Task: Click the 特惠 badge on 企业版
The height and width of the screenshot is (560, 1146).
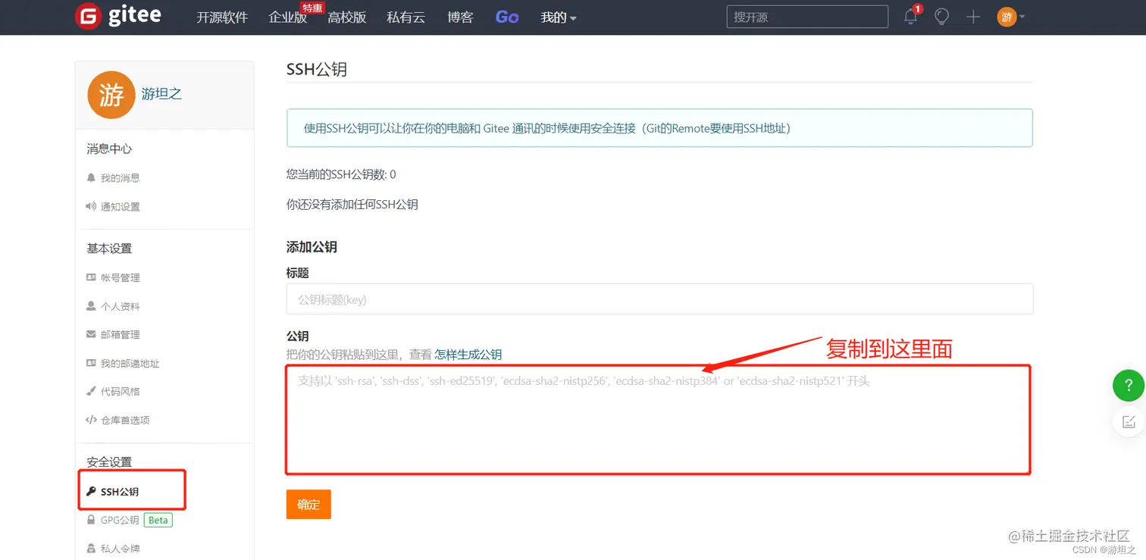Action: [312, 8]
